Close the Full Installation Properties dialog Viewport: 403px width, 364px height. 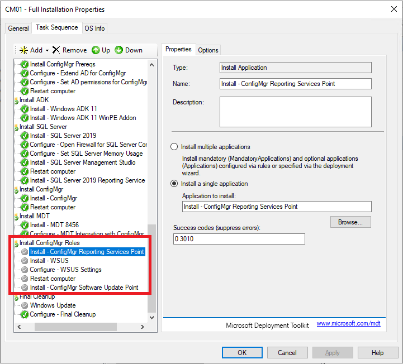click(393, 9)
